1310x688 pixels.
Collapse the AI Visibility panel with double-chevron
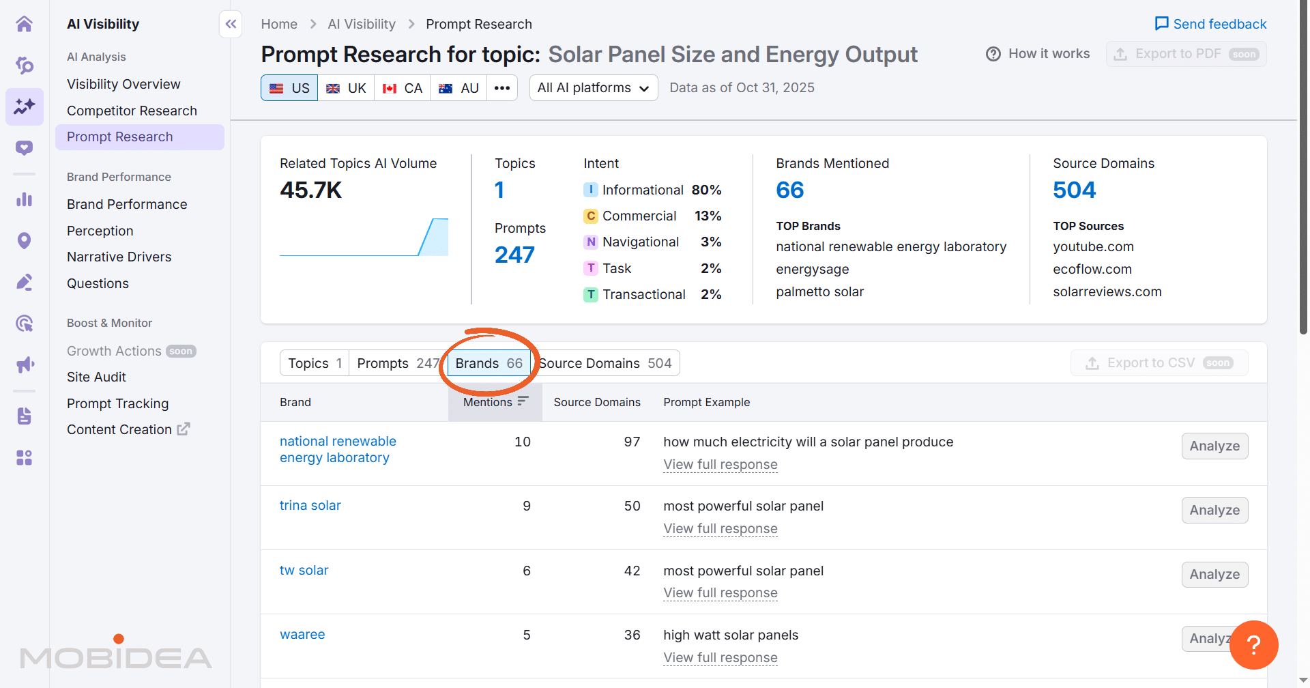(x=230, y=24)
